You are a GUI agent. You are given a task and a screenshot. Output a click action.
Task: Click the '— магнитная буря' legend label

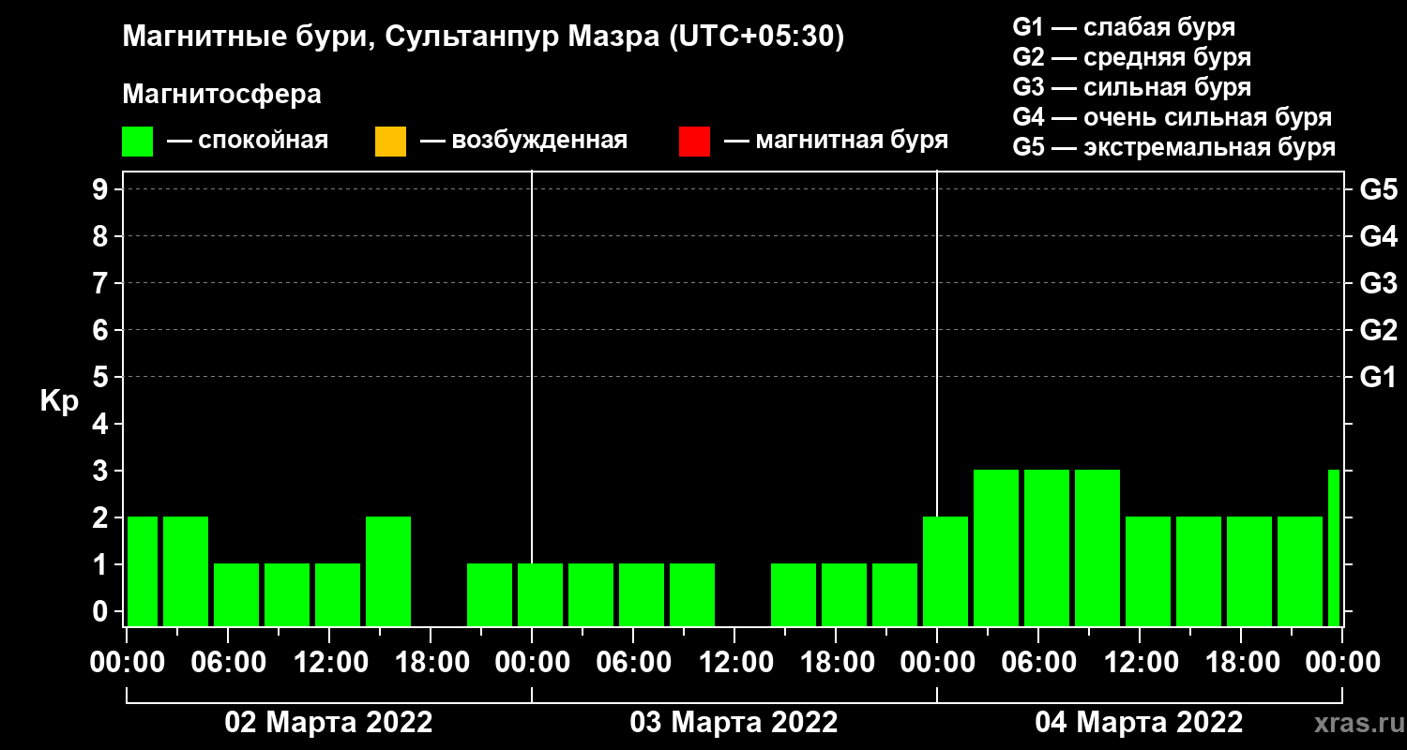point(836,141)
